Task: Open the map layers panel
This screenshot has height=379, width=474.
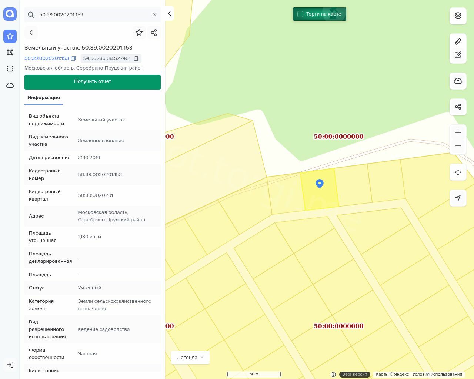Action: pos(458,16)
